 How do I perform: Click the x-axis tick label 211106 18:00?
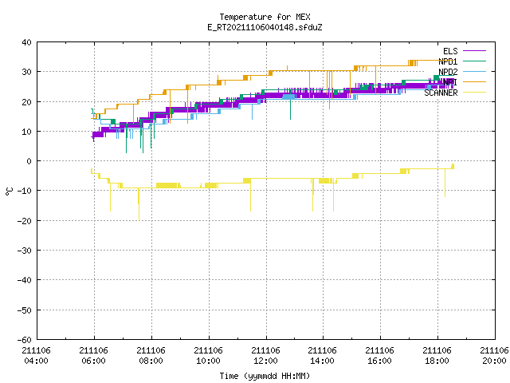click(437, 356)
